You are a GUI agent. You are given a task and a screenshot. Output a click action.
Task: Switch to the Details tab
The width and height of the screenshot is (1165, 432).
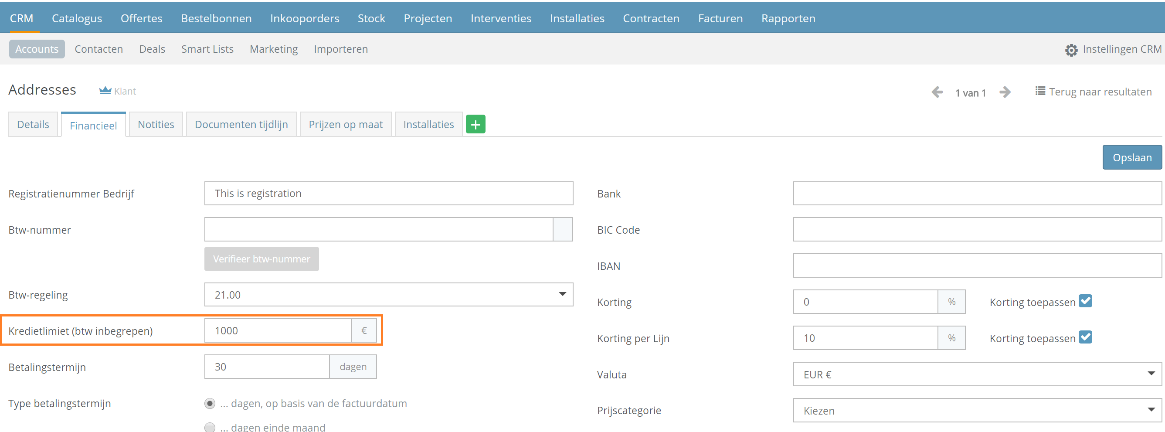tap(33, 124)
